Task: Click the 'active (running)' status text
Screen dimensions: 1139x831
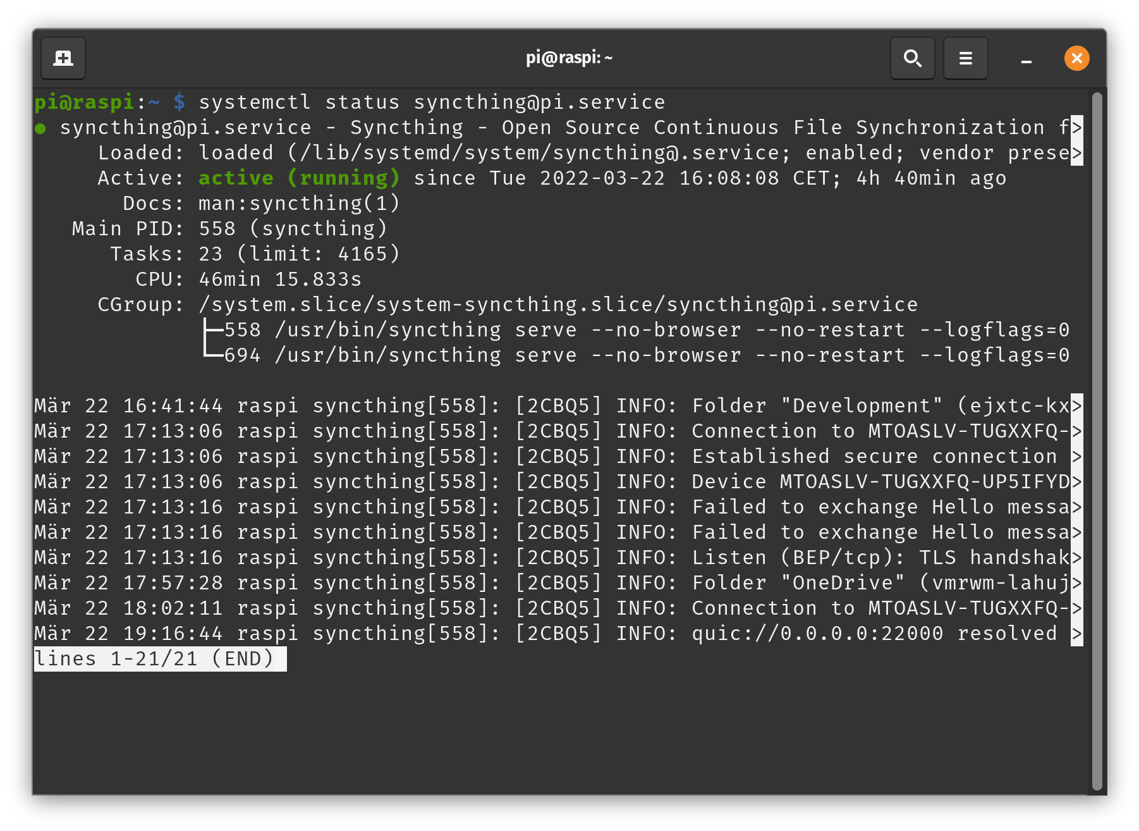Action: tap(299, 178)
